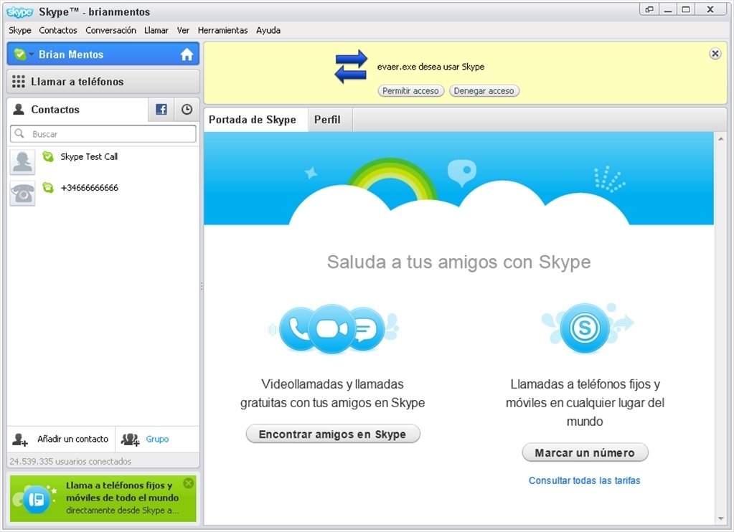Open the Herramientas menu
This screenshot has height=532, width=734.
click(x=223, y=30)
